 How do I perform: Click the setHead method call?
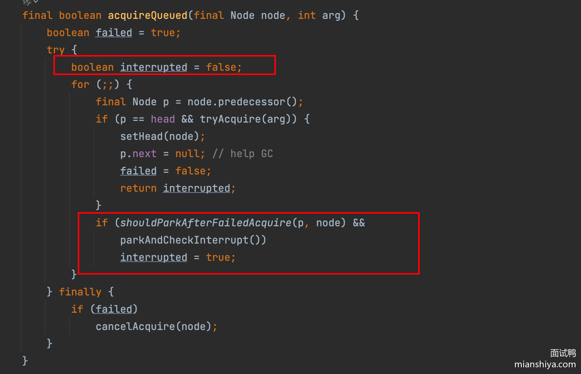pyautogui.click(x=141, y=136)
